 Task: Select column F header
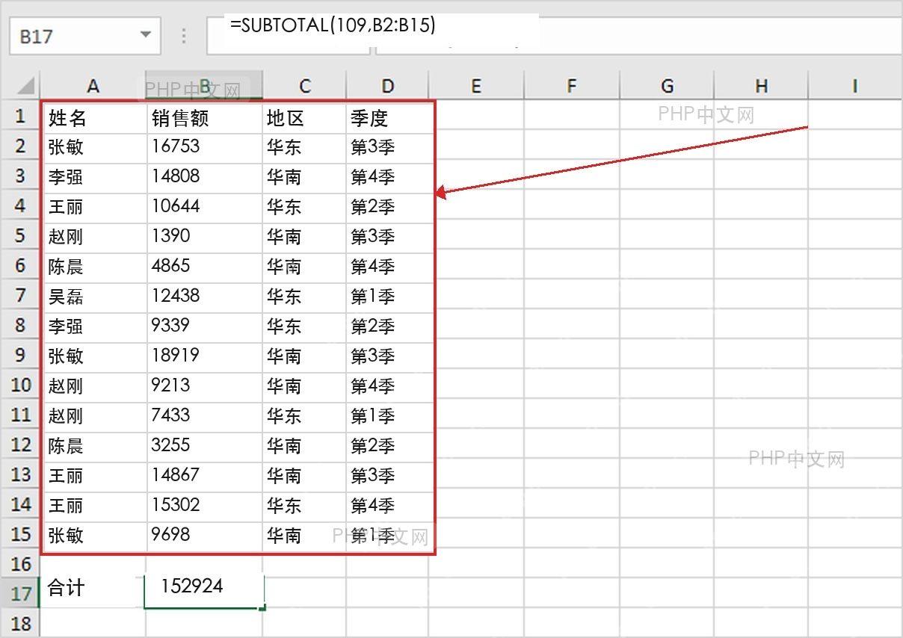(571, 86)
